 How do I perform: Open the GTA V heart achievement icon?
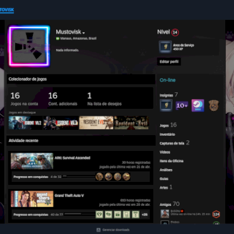(x=99, y=215)
